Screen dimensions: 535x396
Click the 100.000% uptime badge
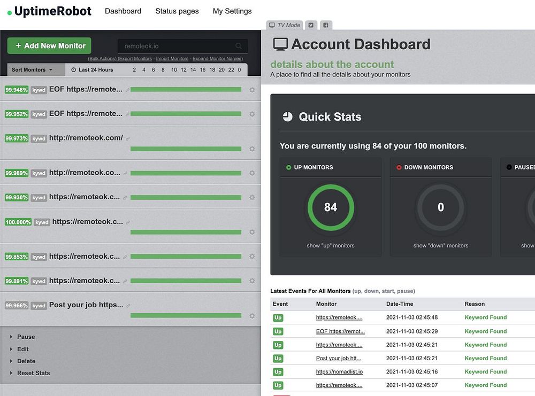coord(18,222)
